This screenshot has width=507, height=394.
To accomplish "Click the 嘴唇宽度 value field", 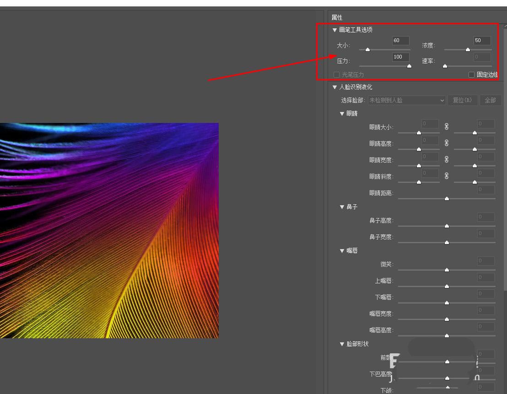I will pos(485,310).
